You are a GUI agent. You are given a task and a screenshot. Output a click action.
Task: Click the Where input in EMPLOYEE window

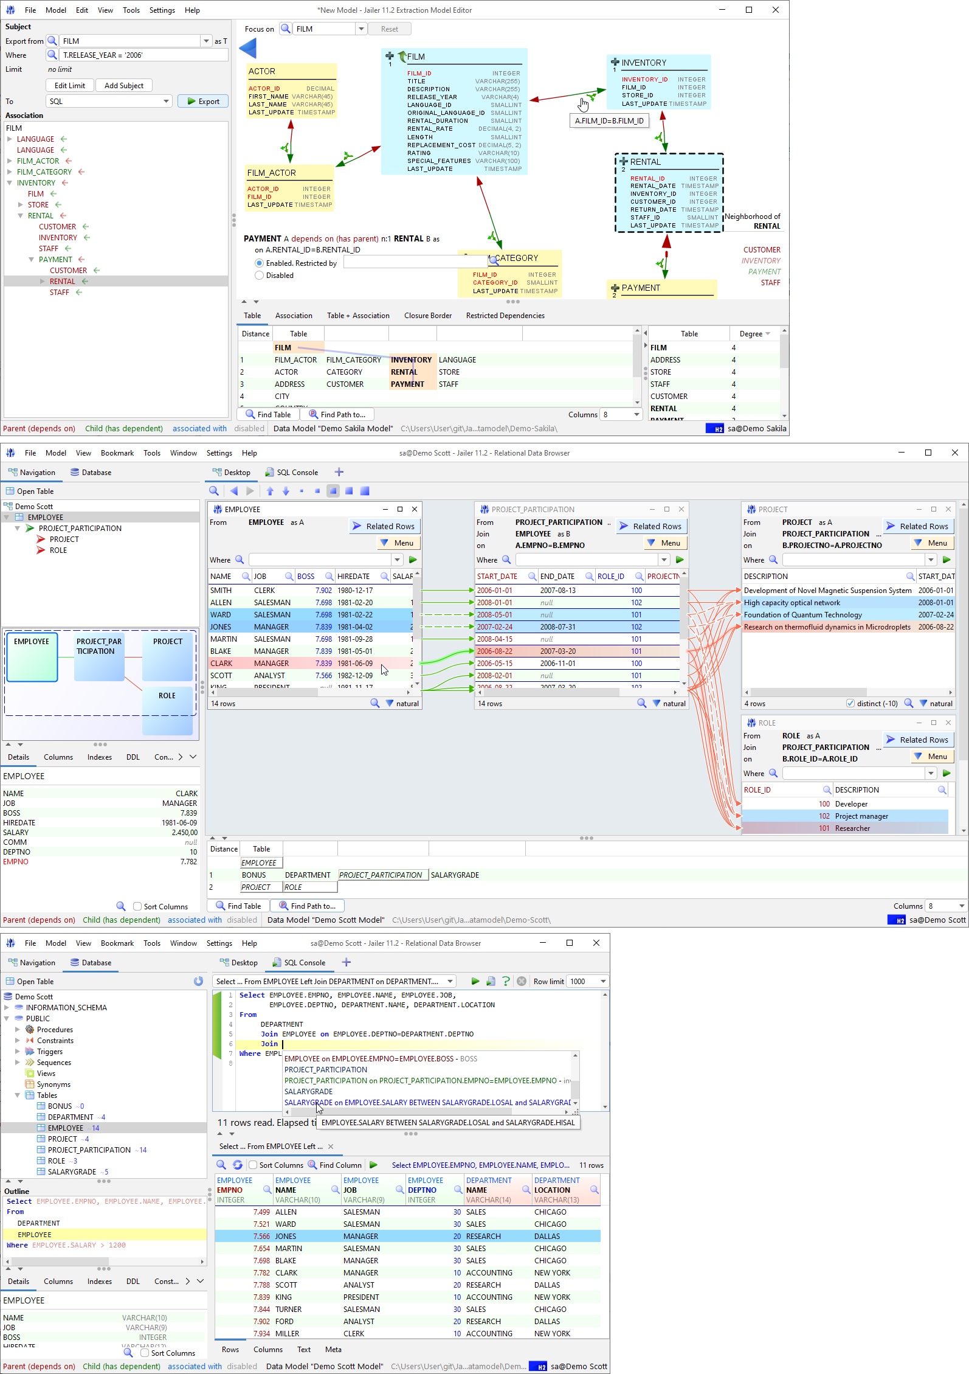(x=320, y=560)
